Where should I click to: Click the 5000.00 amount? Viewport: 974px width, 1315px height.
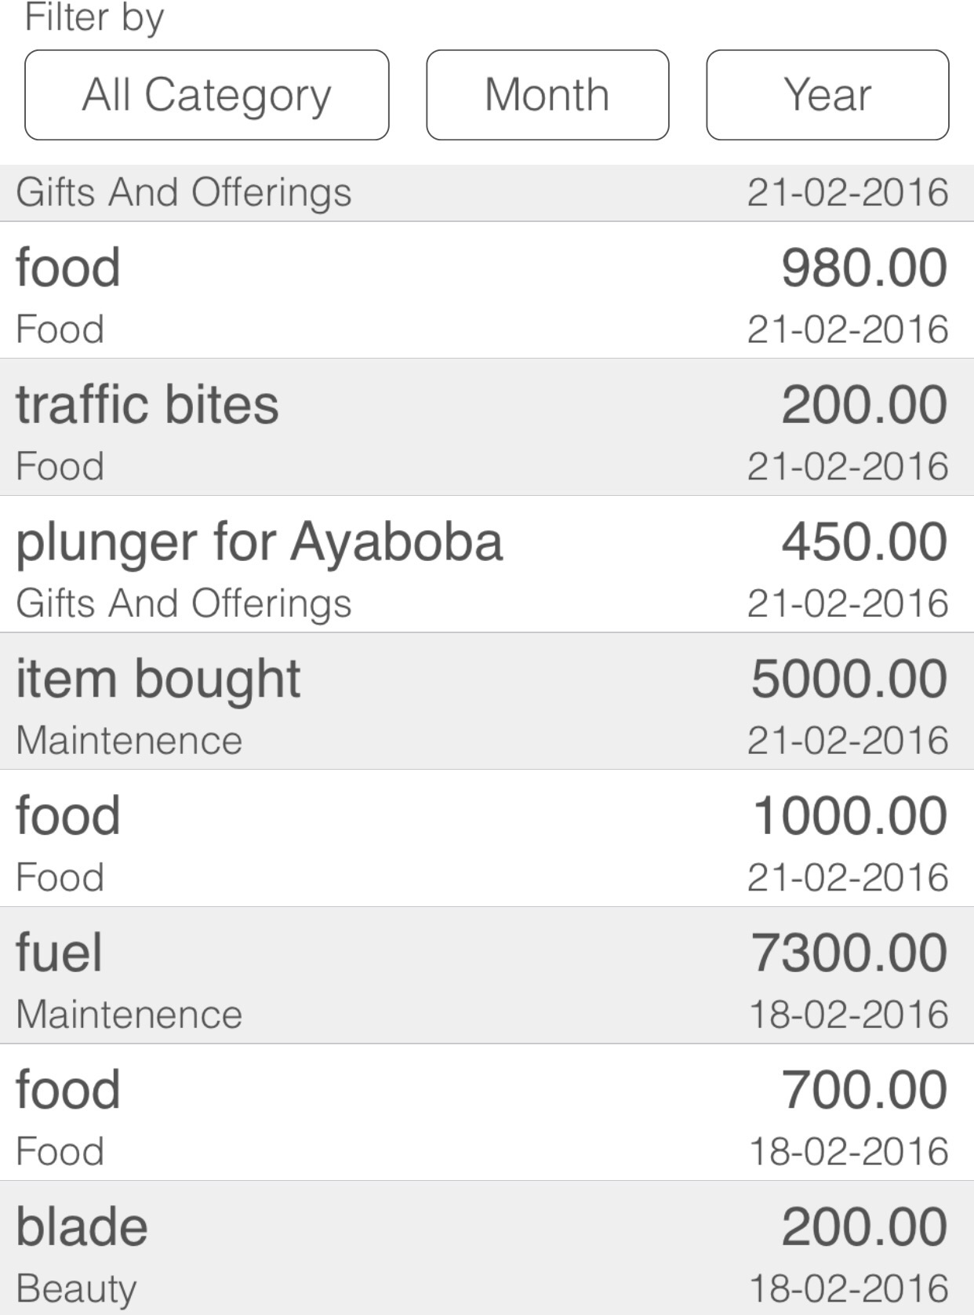[x=849, y=679]
